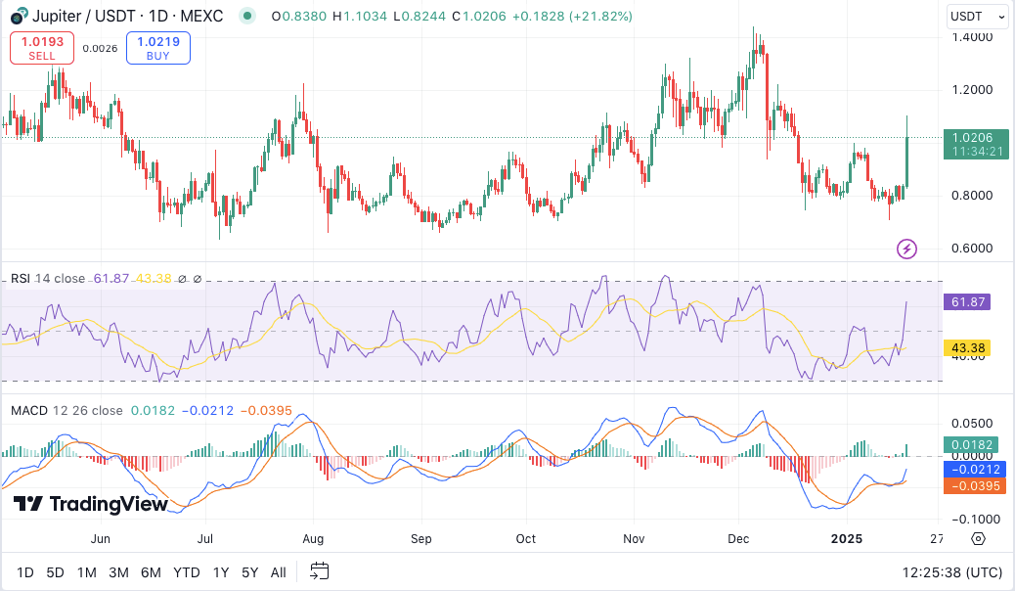Select the 5Y time range

pyautogui.click(x=250, y=572)
